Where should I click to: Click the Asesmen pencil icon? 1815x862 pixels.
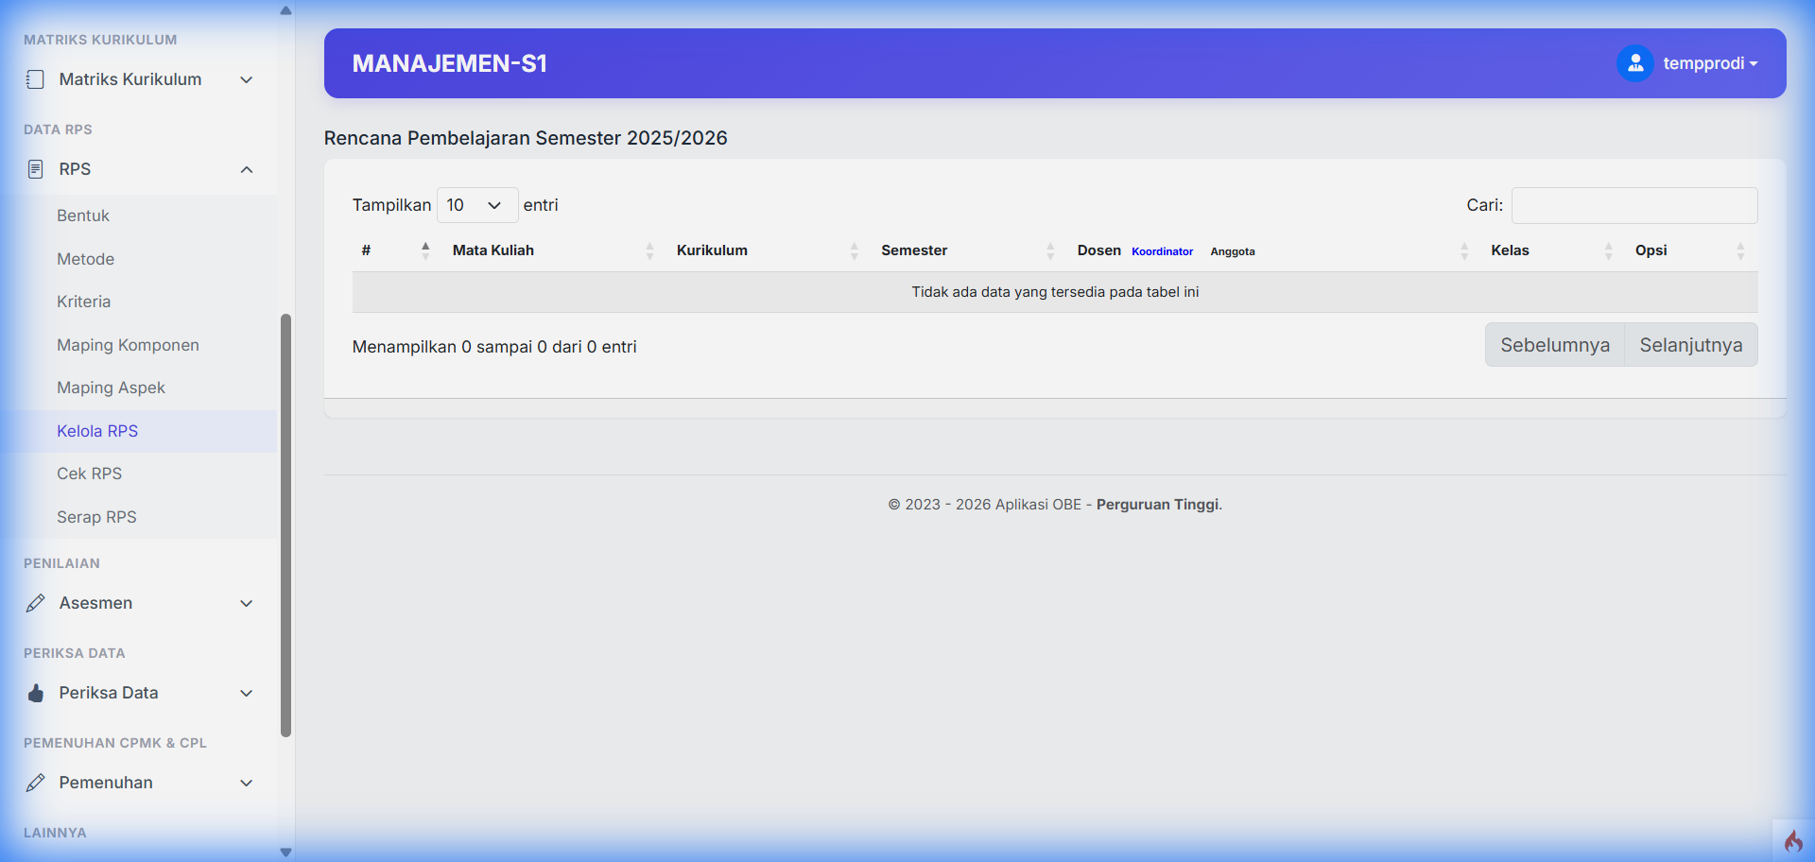point(35,603)
